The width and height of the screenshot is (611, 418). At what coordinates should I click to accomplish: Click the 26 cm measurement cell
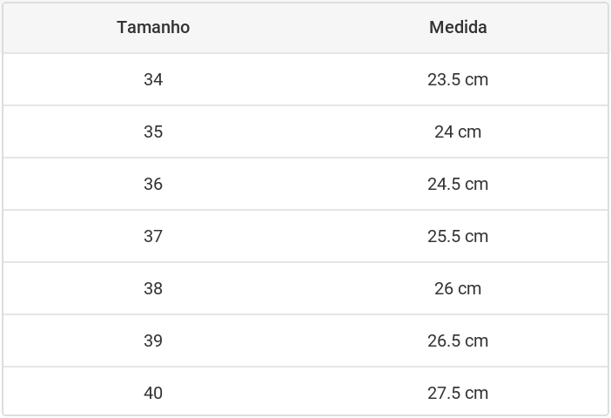458,288
